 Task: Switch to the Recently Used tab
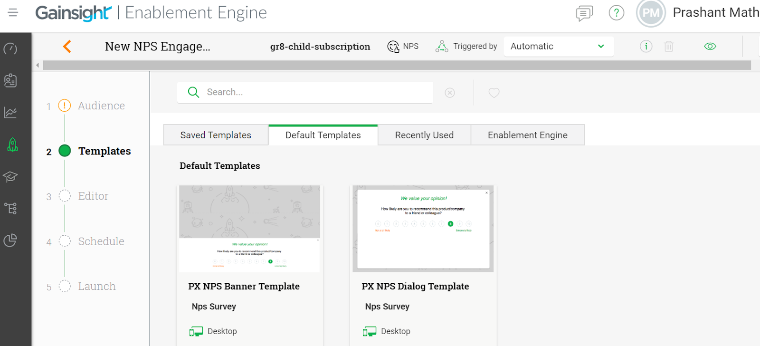(x=424, y=135)
